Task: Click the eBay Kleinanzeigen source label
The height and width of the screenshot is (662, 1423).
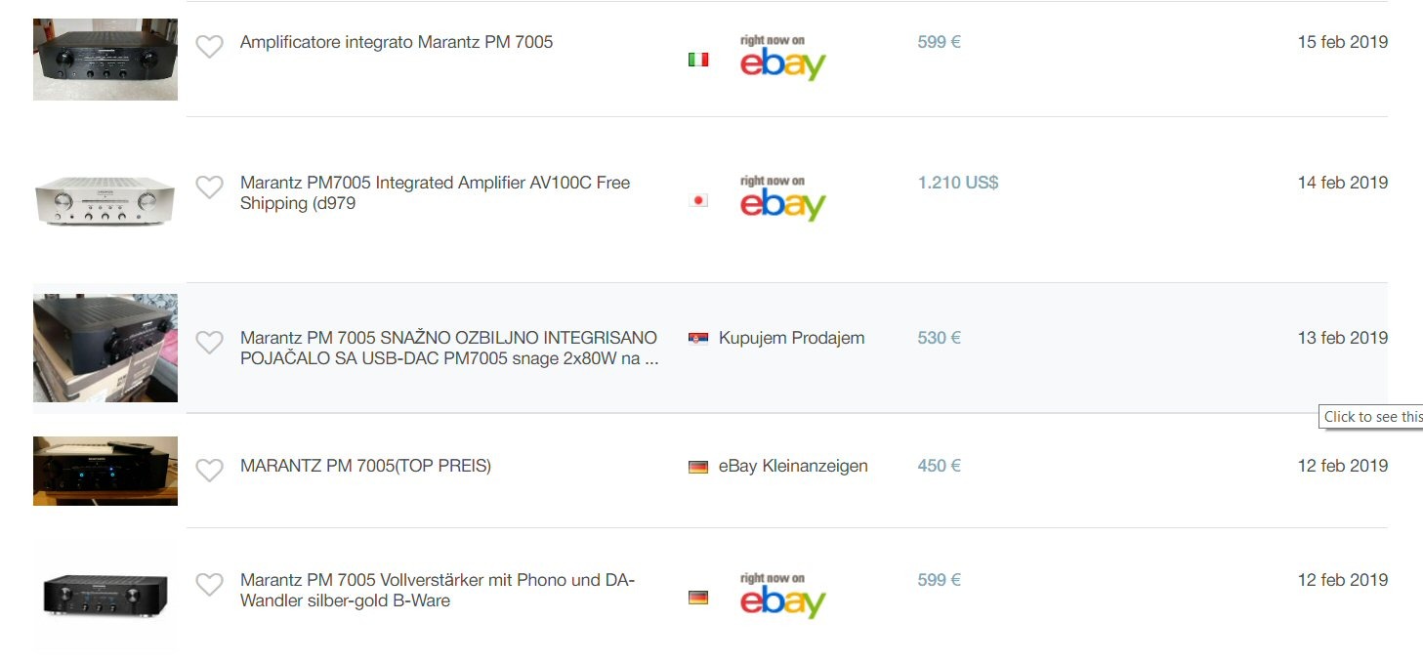Action: click(x=793, y=466)
